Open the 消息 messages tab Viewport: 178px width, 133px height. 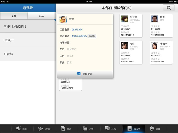coord(21,129)
